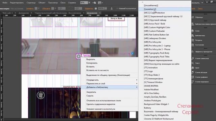Viewport: 216px width, 121px height.
Task: Open the Стили символов character styles icon
Action: coord(193,58)
